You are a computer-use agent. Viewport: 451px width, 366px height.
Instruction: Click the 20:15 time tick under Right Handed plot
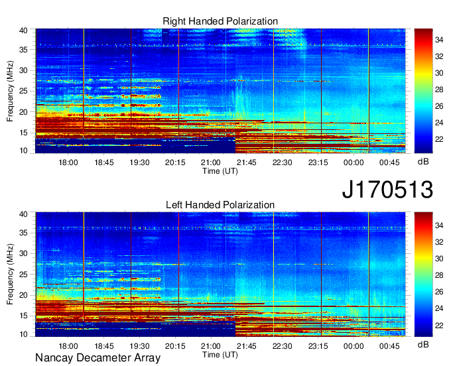pos(175,162)
